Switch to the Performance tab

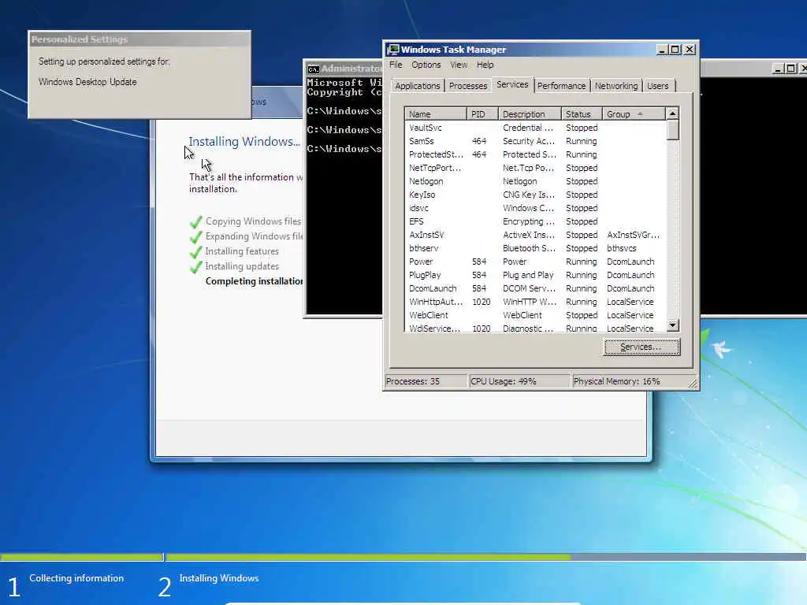pyautogui.click(x=561, y=86)
